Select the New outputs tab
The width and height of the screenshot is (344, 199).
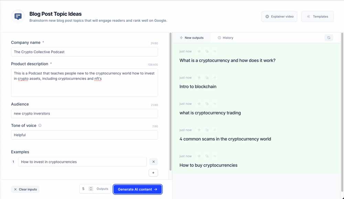tap(192, 38)
